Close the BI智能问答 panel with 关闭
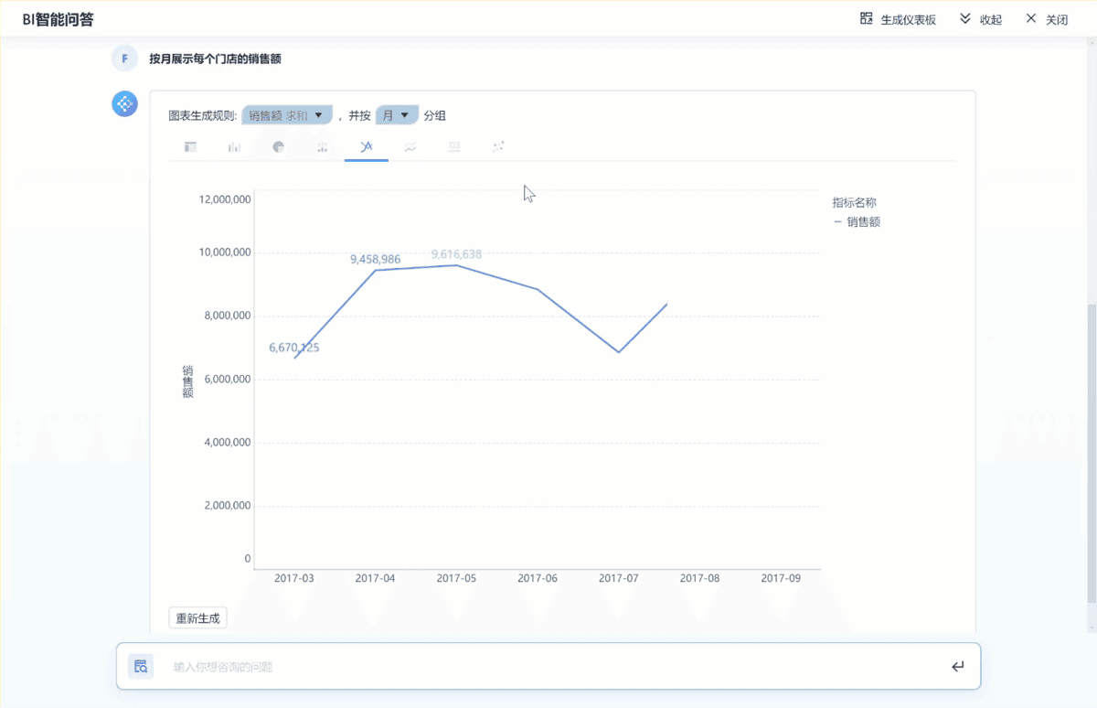The height and width of the screenshot is (708, 1097). click(x=1047, y=19)
